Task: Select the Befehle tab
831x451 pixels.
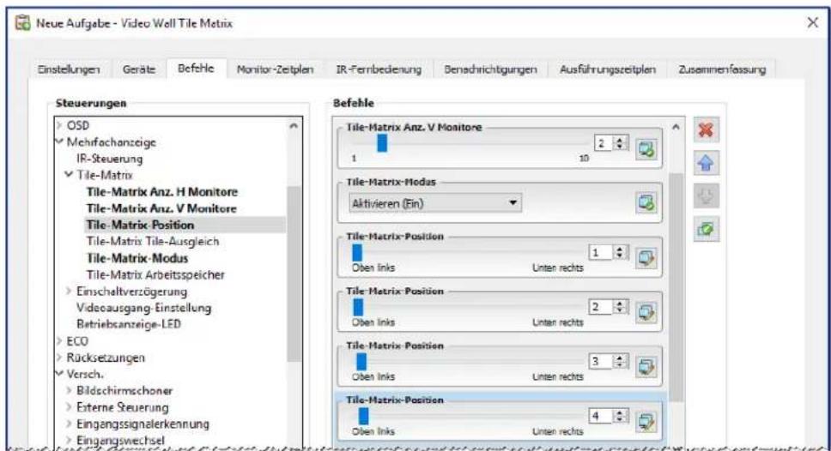Action: click(196, 69)
